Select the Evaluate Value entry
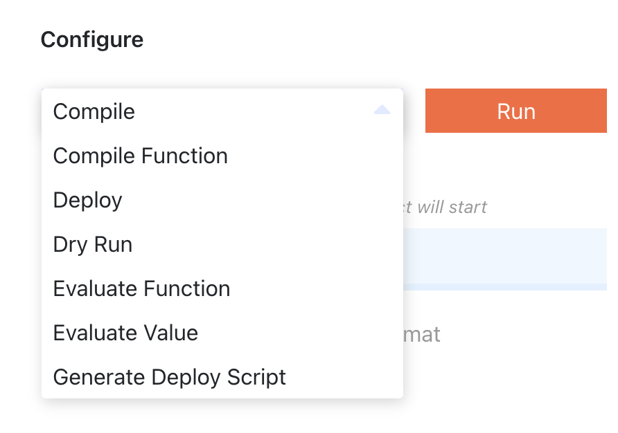The image size is (618, 433). (125, 333)
